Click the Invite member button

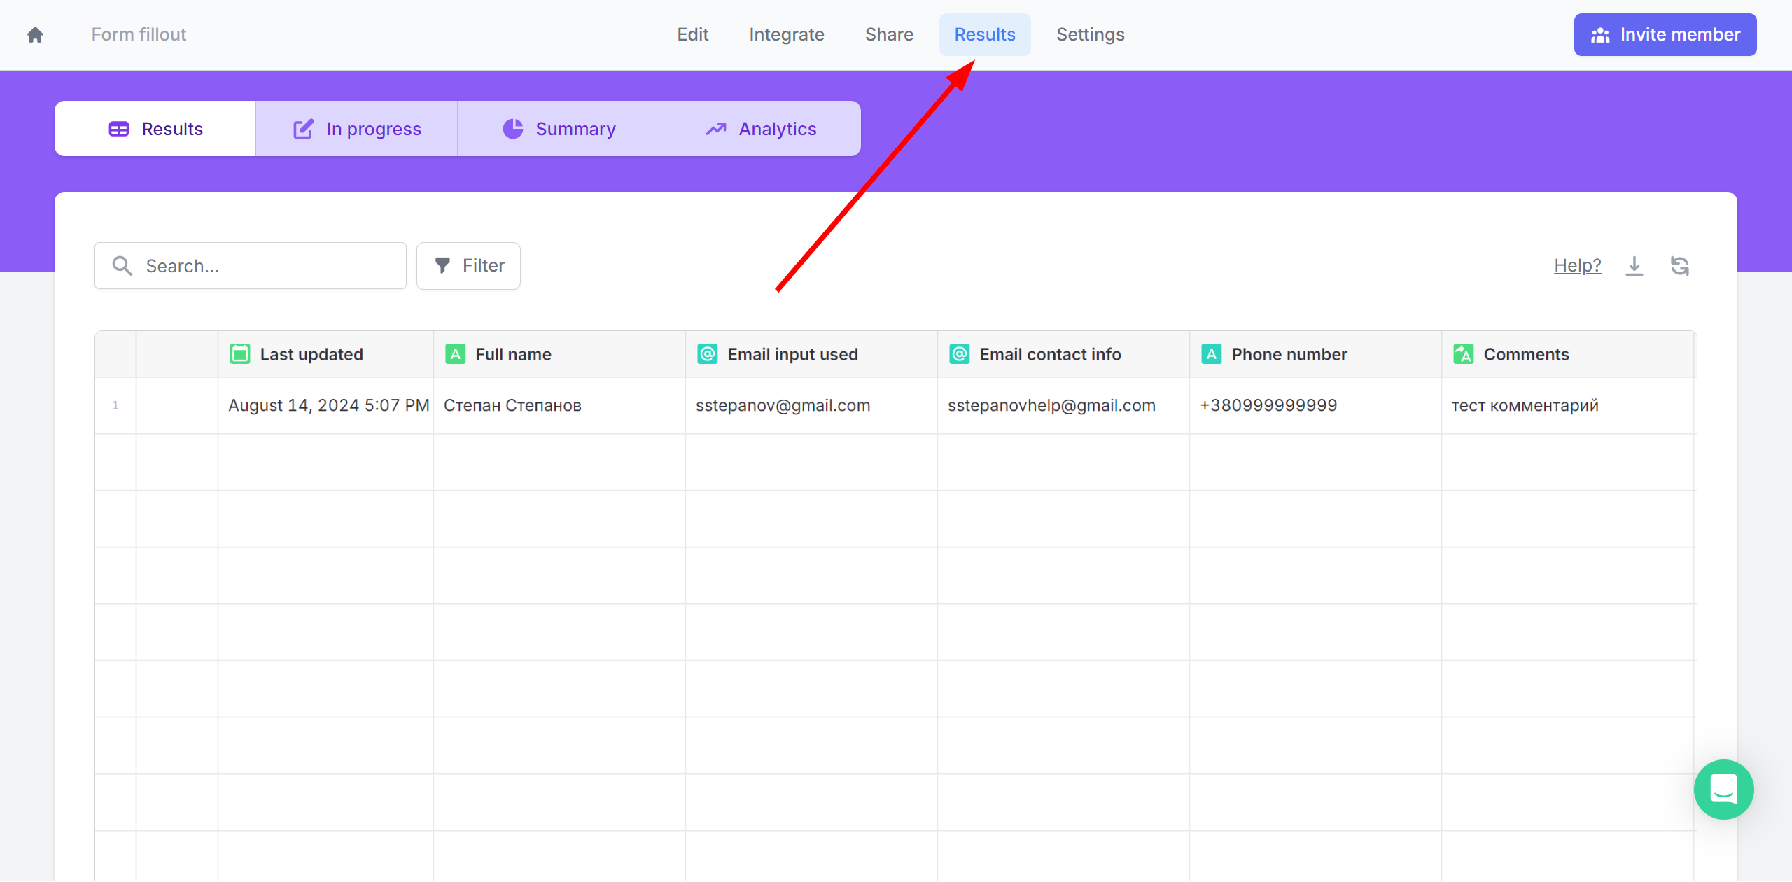click(x=1667, y=34)
